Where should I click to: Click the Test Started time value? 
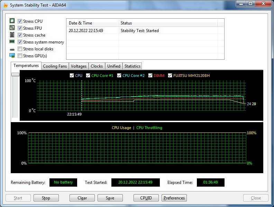pyautogui.click(x=135, y=182)
